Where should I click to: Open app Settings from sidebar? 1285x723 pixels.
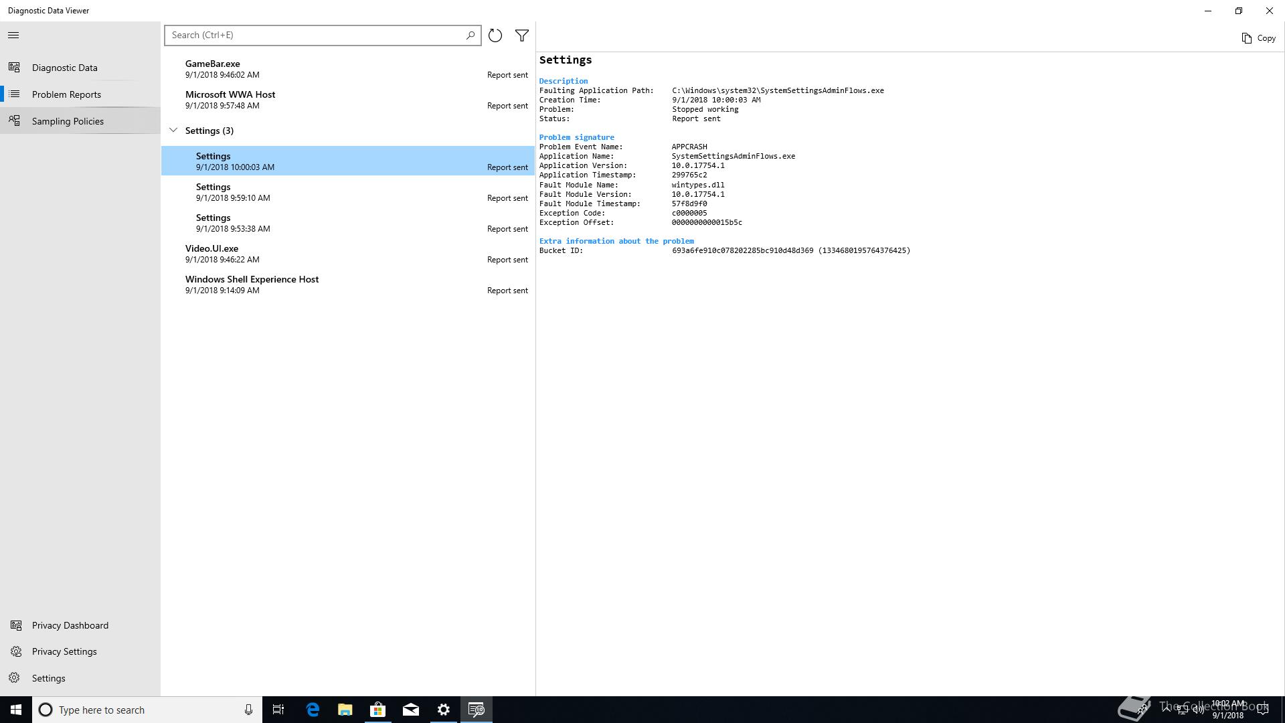tap(80, 678)
